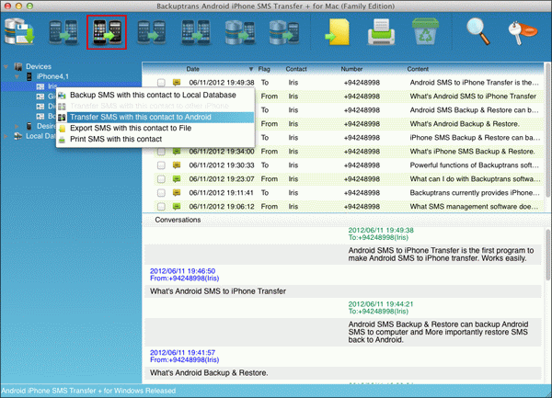Image resolution: width=552 pixels, height=398 pixels.
Task: Collapse the iPhone4,1 tree node
Action: [x=17, y=76]
